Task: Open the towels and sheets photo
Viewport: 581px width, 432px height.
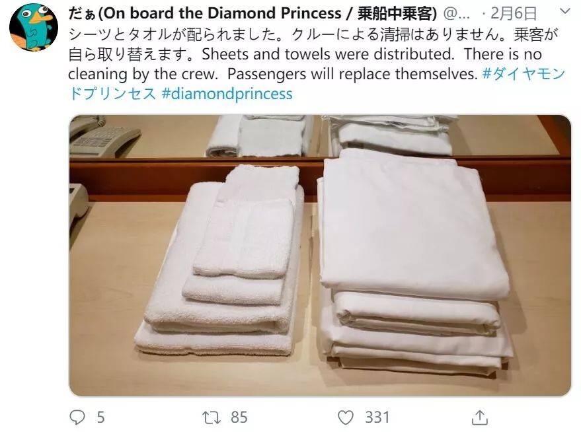Action: 320,256
